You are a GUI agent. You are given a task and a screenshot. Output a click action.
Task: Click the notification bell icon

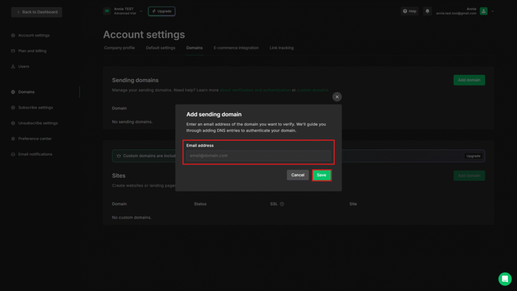click(x=428, y=11)
